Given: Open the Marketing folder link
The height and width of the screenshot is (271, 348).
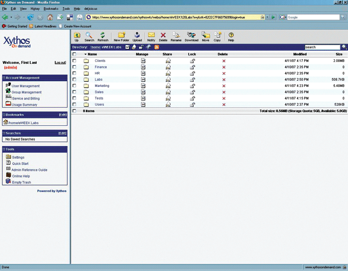Looking at the screenshot, I should click(x=102, y=86).
